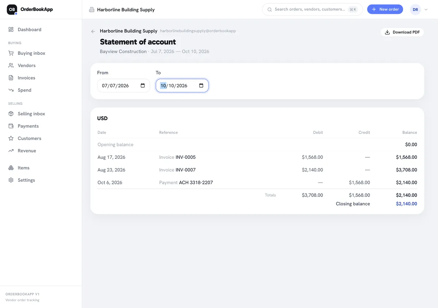Click the Debit column header

coord(318,132)
